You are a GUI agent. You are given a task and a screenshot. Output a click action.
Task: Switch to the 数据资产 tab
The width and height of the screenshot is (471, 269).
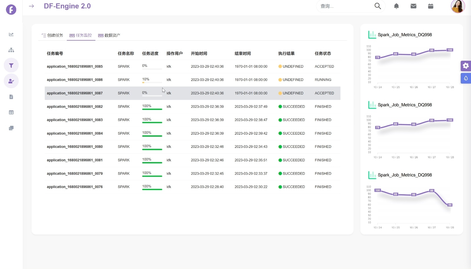pyautogui.click(x=109, y=35)
